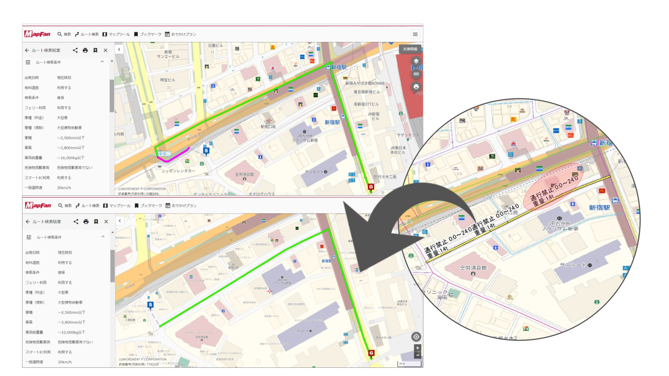This screenshot has height=376, width=669.
Task: Click the upper side panel scrollbar thumb
Action: 112,95
